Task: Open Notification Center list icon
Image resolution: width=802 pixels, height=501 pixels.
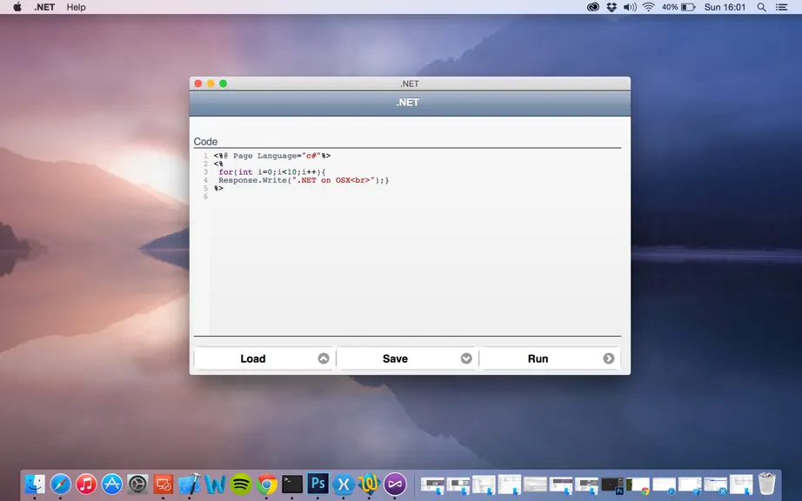Action: coord(781,7)
